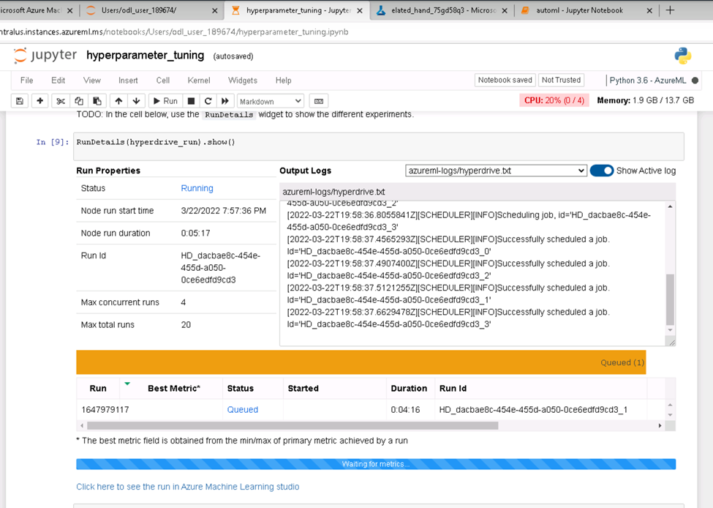Click the output log vertical scrollbar thumb
Image resolution: width=713 pixels, height=508 pixels.
(670, 299)
